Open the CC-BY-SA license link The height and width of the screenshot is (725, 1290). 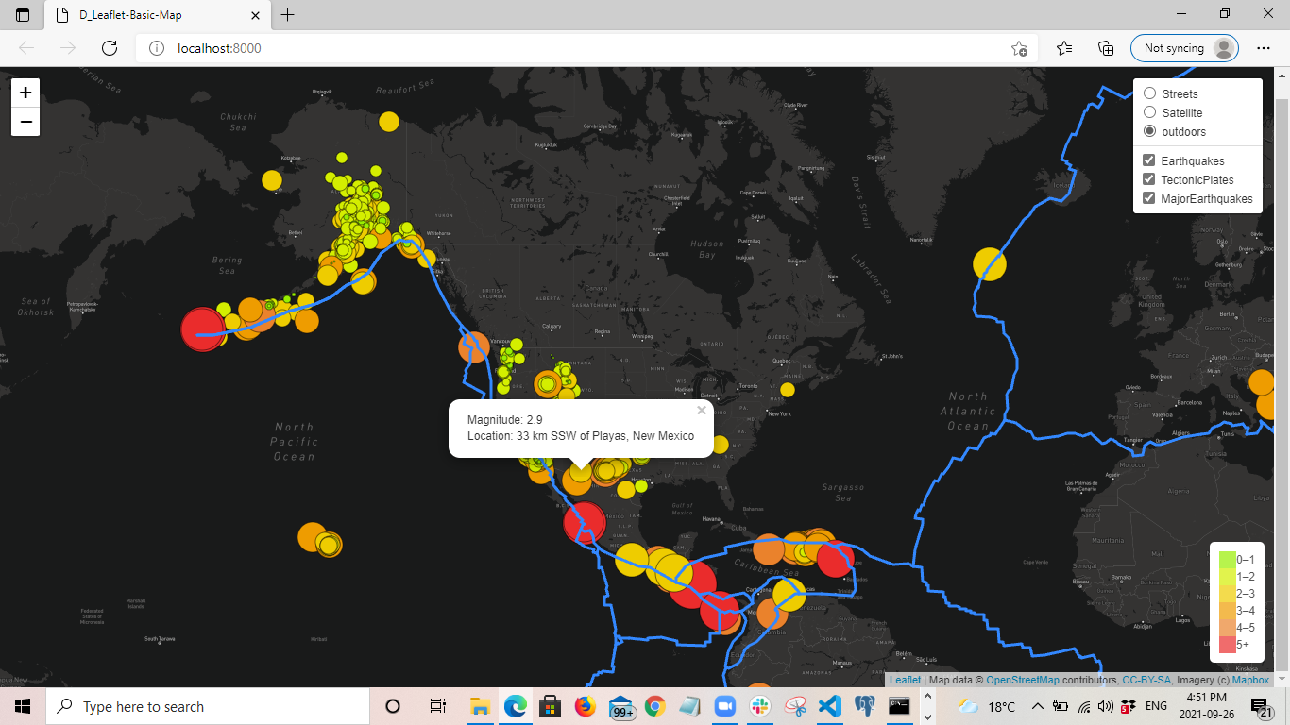pyautogui.click(x=1146, y=680)
